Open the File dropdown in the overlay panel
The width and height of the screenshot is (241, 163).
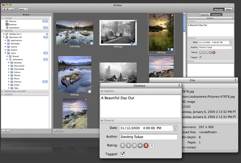[x=193, y=80]
